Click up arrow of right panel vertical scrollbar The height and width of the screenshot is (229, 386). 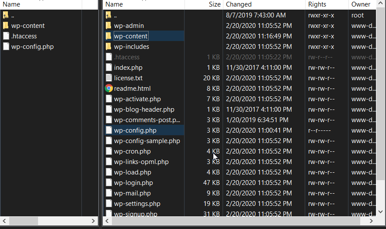coord(381,3)
